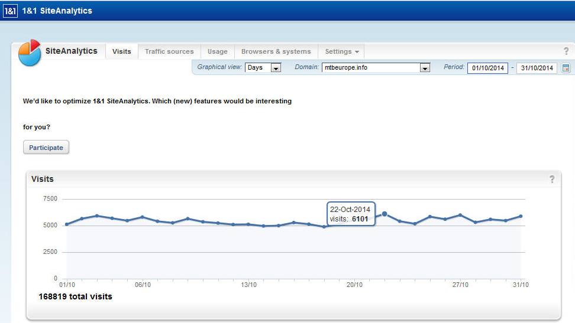This screenshot has width=575, height=323.
Task: Open the Domain mtbeurope.info dropdown
Action: click(424, 68)
